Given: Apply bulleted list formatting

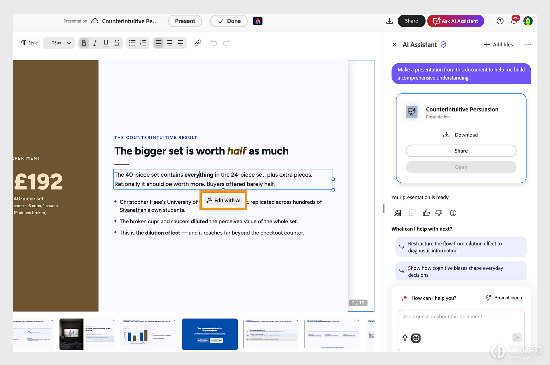Looking at the screenshot, I should click(132, 43).
